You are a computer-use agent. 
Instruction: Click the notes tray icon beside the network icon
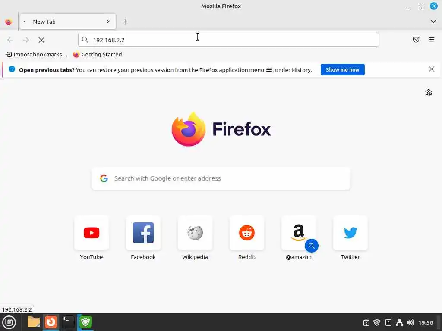pos(388,322)
